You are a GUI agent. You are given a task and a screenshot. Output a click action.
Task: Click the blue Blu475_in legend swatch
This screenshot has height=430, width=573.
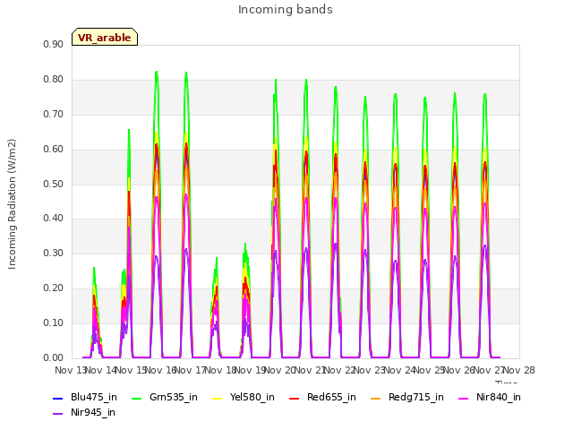point(57,398)
